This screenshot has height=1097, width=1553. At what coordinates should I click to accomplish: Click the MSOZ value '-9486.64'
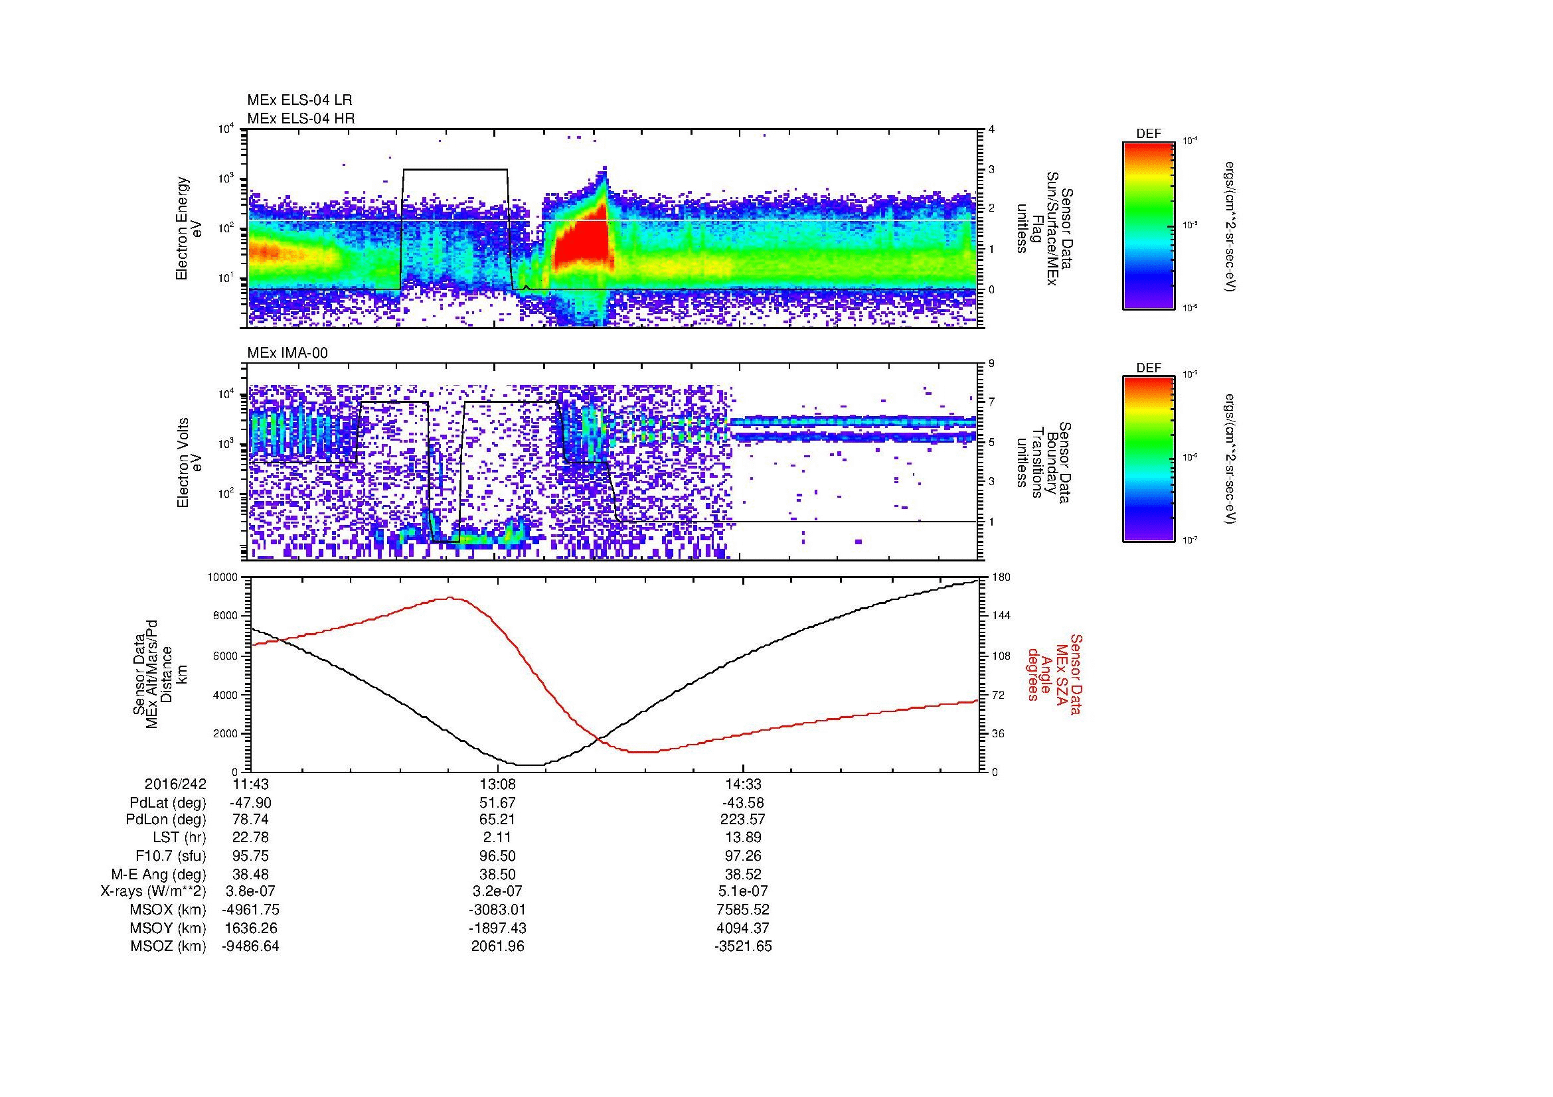point(251,946)
